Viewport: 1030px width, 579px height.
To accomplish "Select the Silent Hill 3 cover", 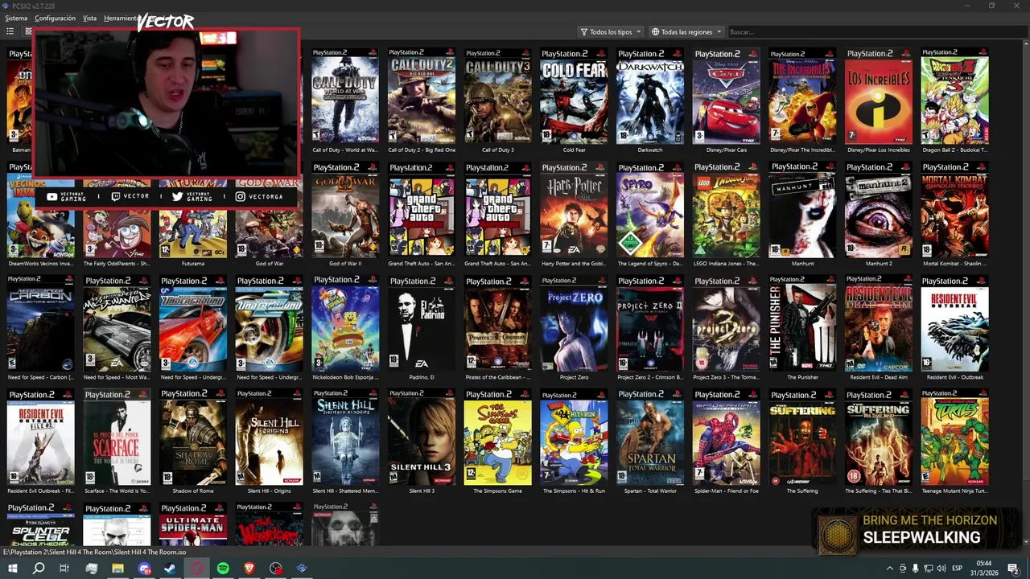I will coord(422,437).
